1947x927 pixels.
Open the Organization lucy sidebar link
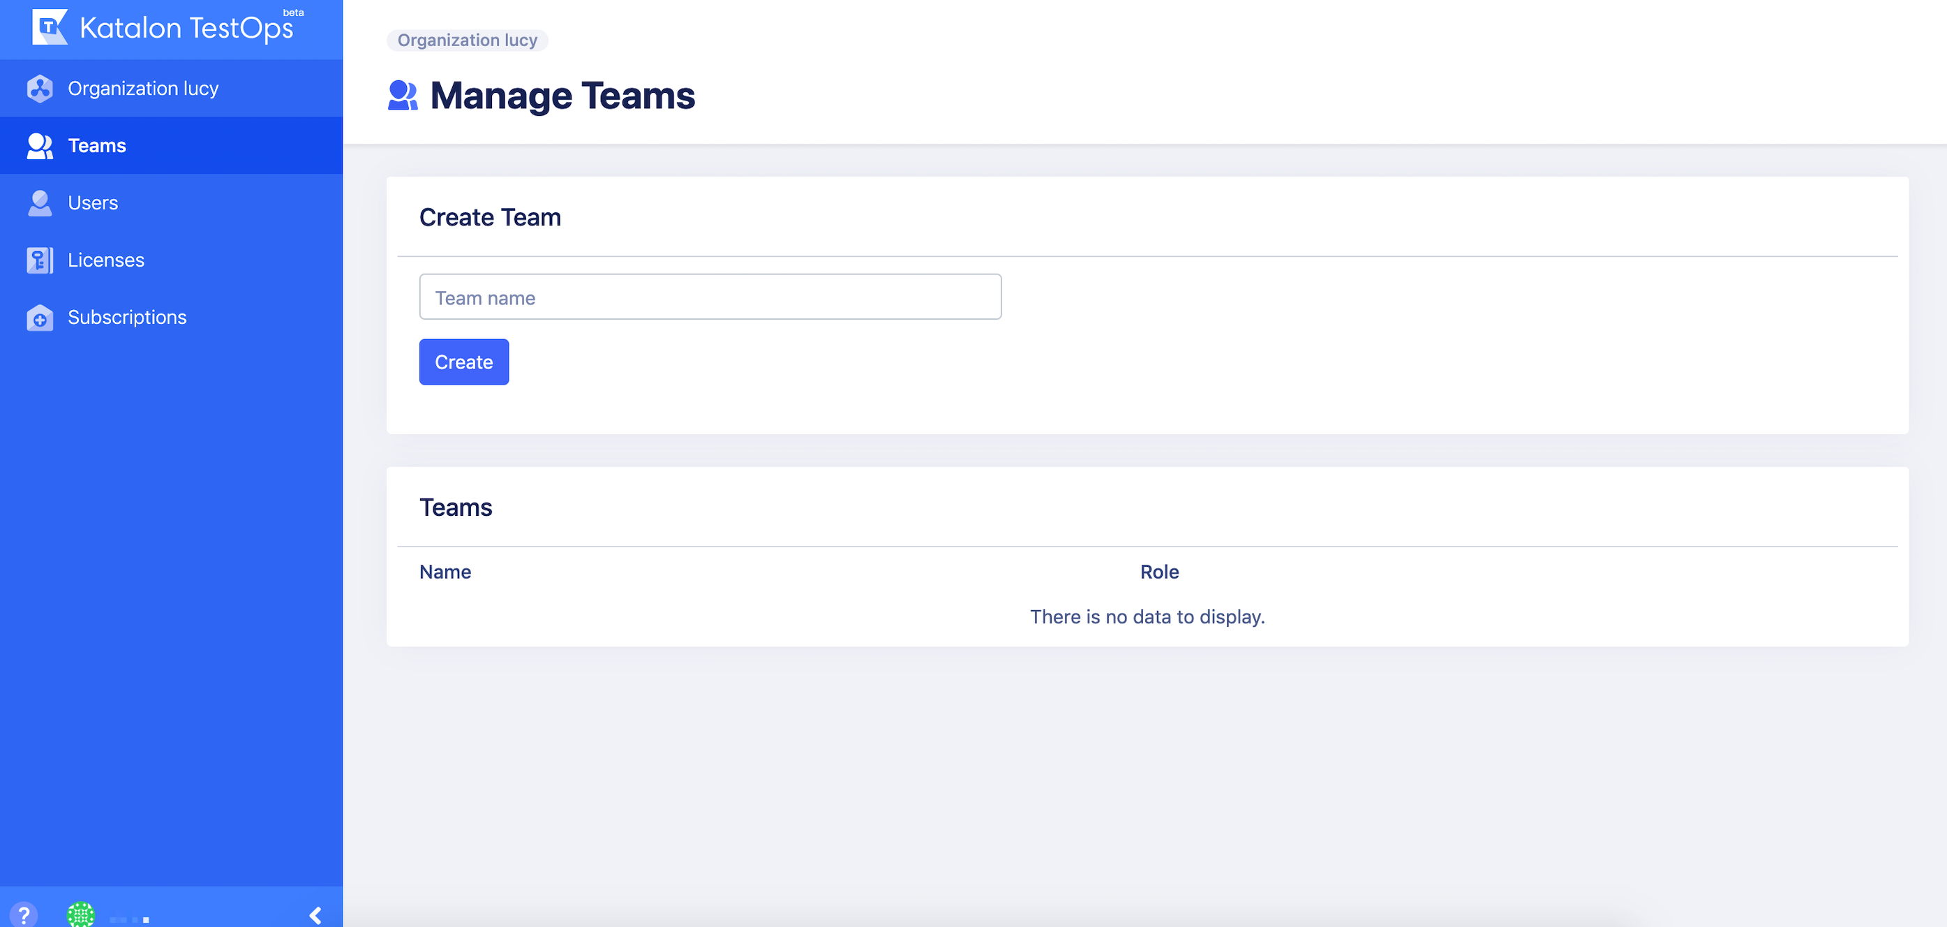(143, 89)
